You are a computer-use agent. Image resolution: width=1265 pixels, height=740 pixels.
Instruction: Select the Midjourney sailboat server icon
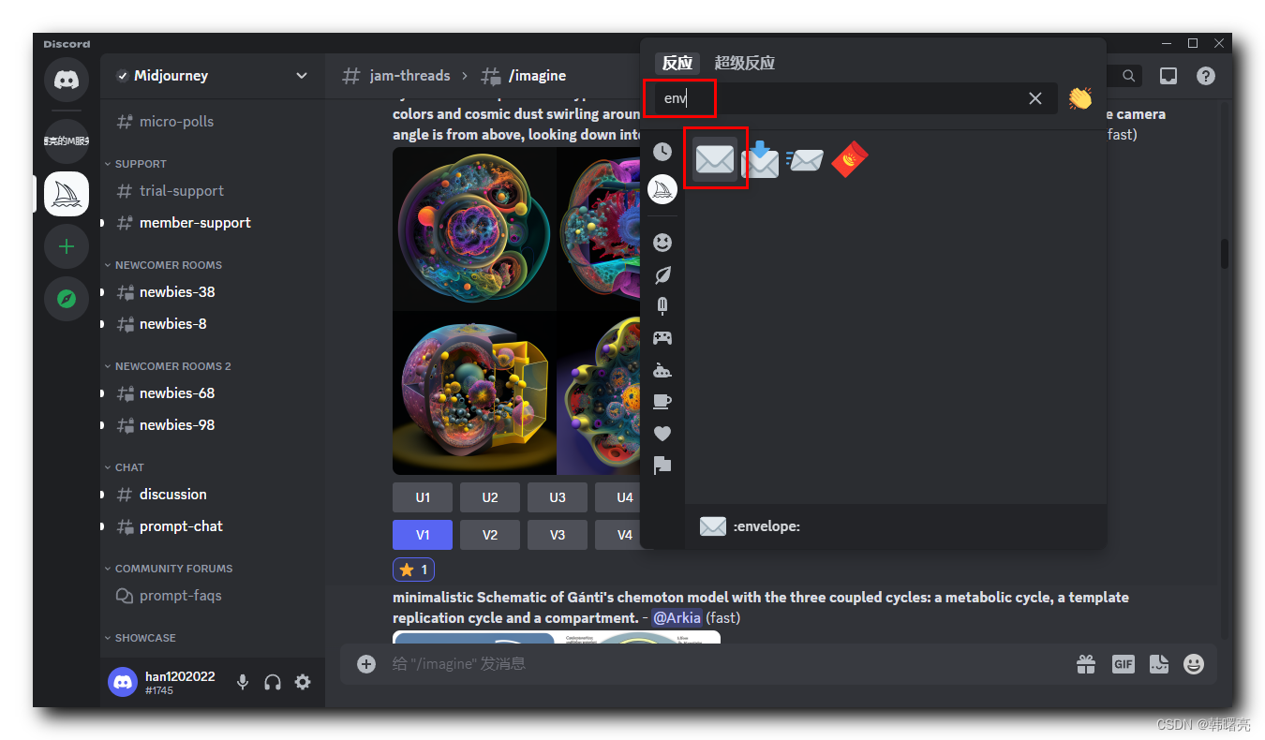[x=67, y=194]
